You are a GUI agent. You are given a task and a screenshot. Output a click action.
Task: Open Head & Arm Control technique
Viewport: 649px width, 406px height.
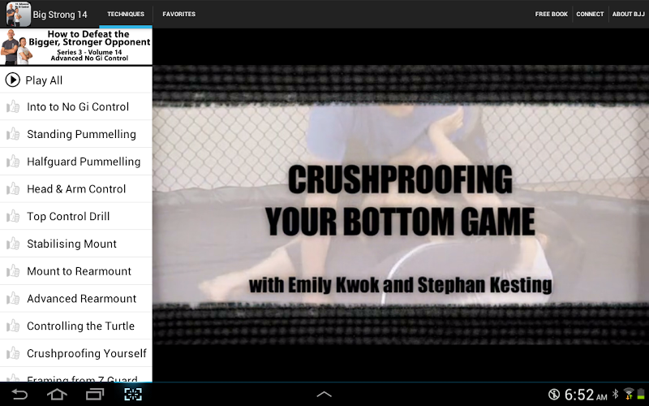(x=76, y=189)
